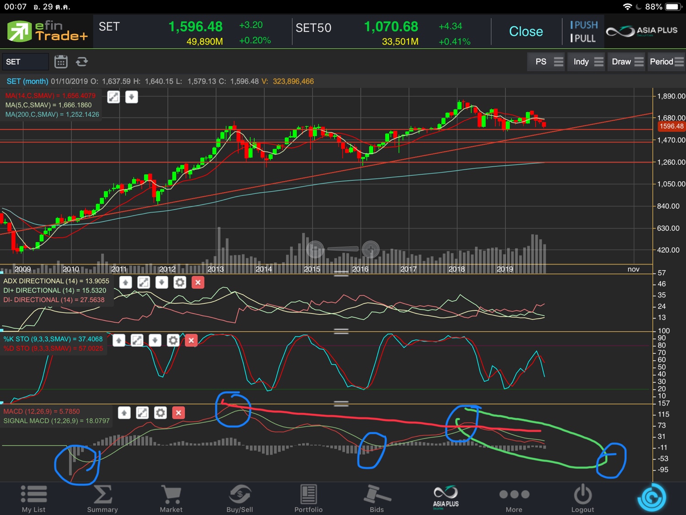Screen dimensions: 686x515
Task: Open the calendar date picker icon
Action: pos(61,62)
